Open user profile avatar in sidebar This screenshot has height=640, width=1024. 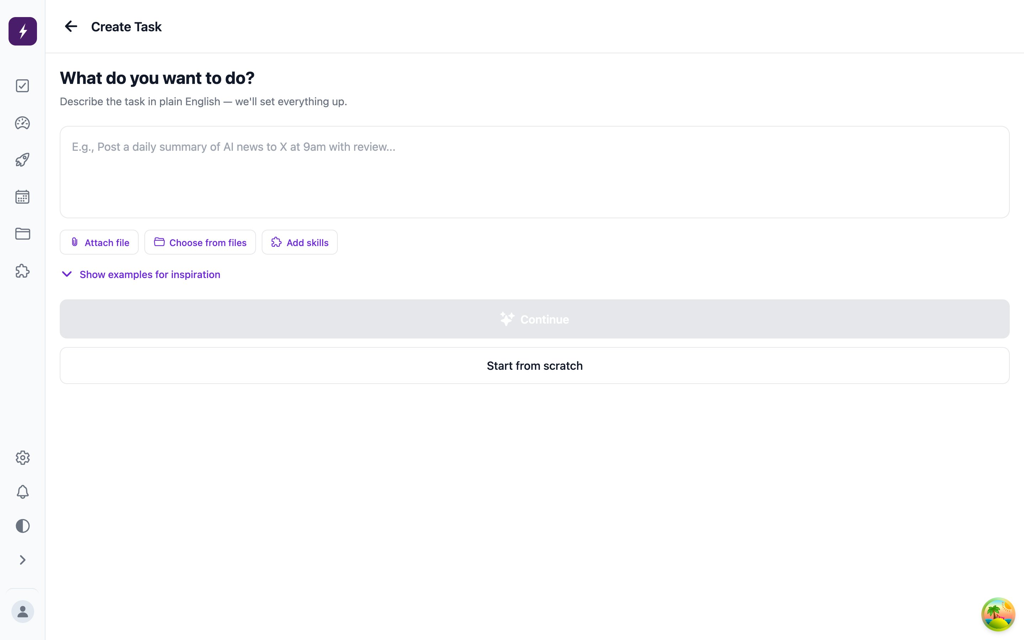click(x=22, y=612)
